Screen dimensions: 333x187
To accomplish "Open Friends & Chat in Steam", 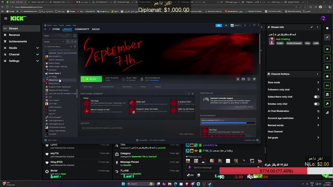I will pos(251,140).
